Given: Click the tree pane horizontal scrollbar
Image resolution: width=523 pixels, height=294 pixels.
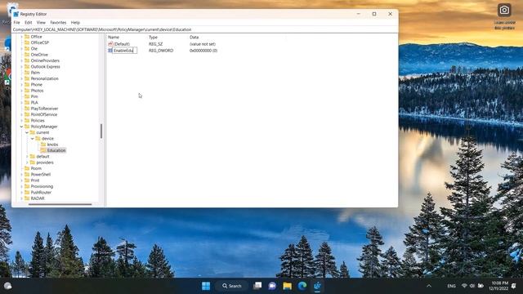Looking at the screenshot, I should click(60, 204).
